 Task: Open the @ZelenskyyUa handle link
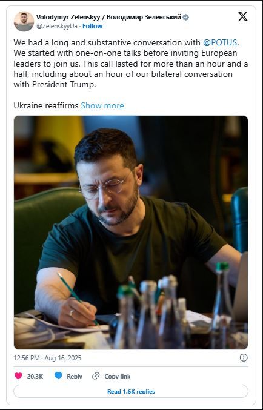[x=57, y=26]
